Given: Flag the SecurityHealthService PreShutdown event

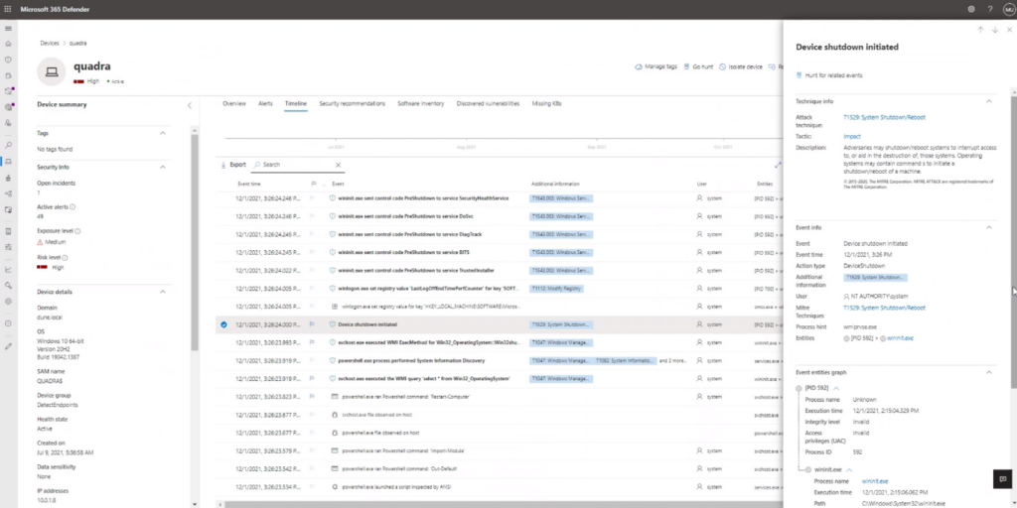Looking at the screenshot, I should [x=313, y=198].
